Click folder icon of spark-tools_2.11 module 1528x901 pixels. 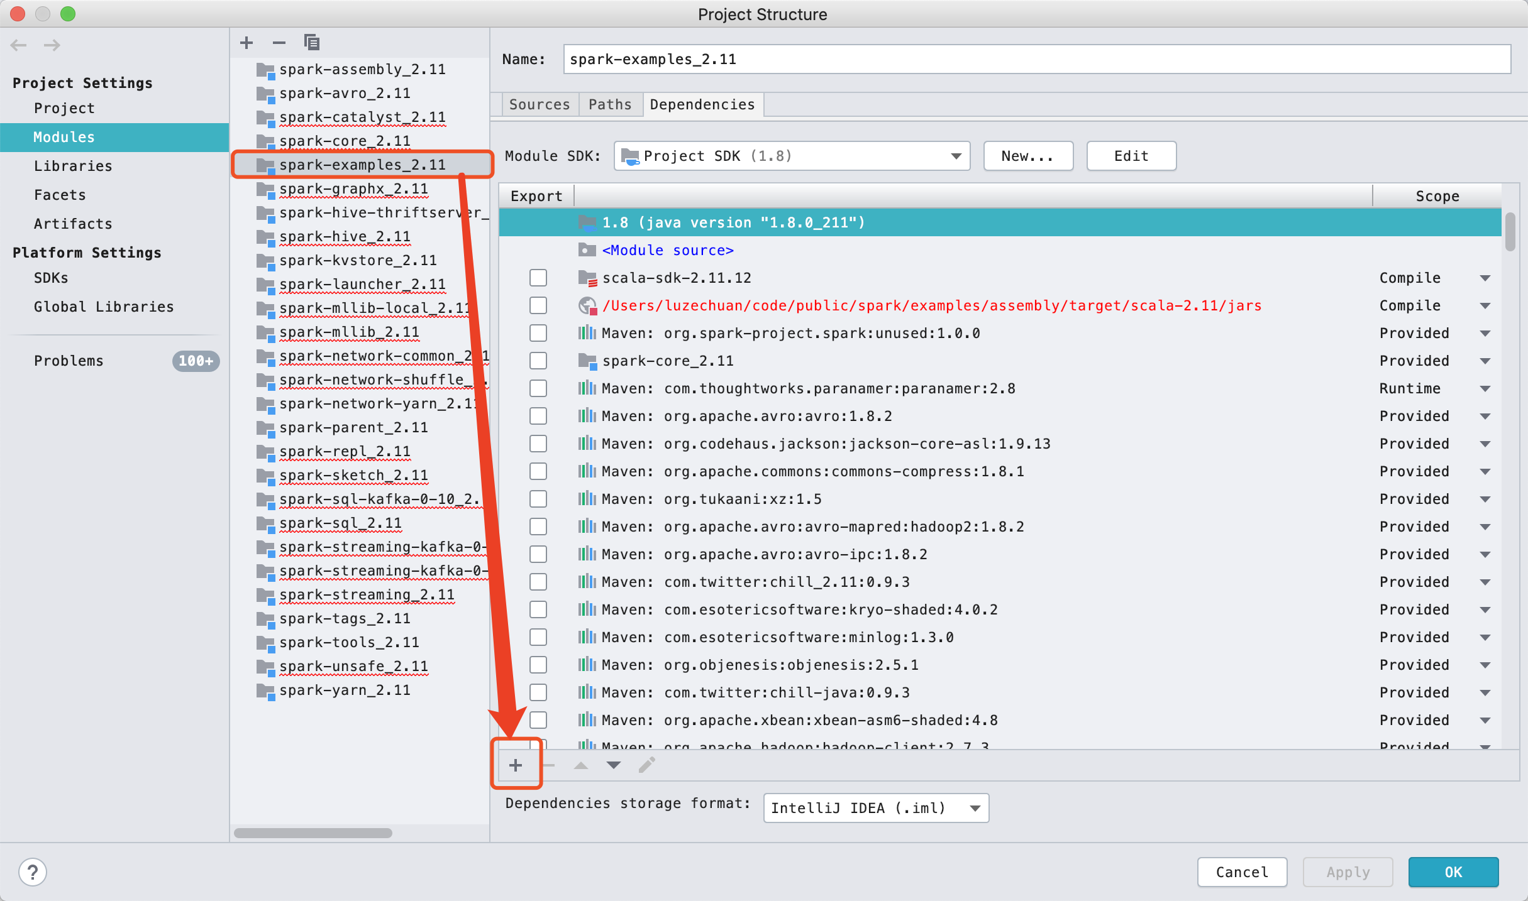pos(265,643)
